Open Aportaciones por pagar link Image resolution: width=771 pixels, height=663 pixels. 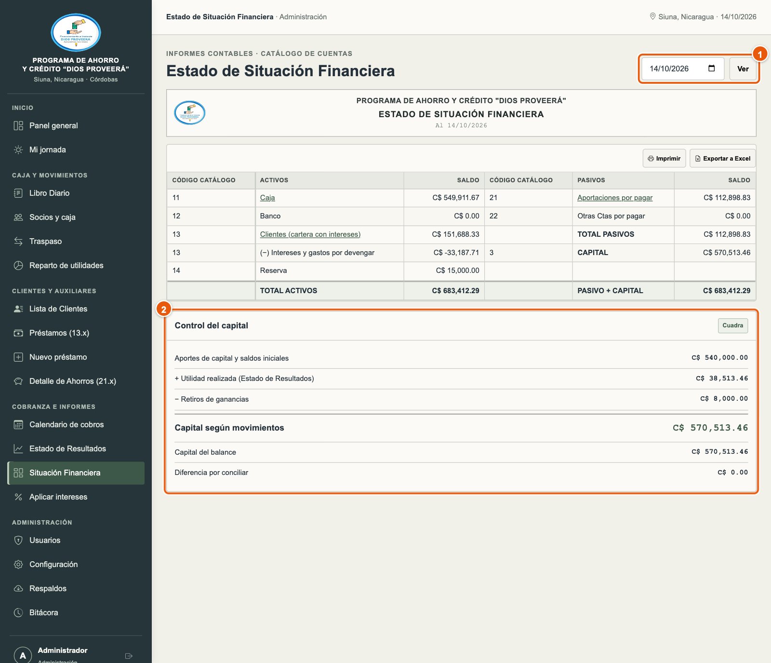coord(615,198)
